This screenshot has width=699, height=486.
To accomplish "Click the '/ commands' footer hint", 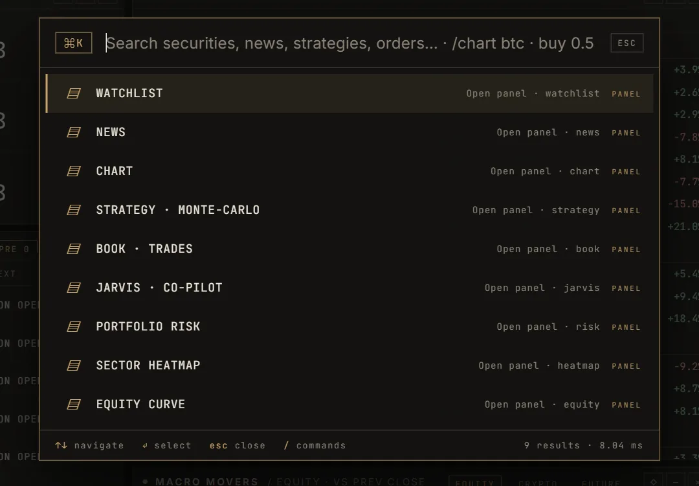I will (315, 445).
